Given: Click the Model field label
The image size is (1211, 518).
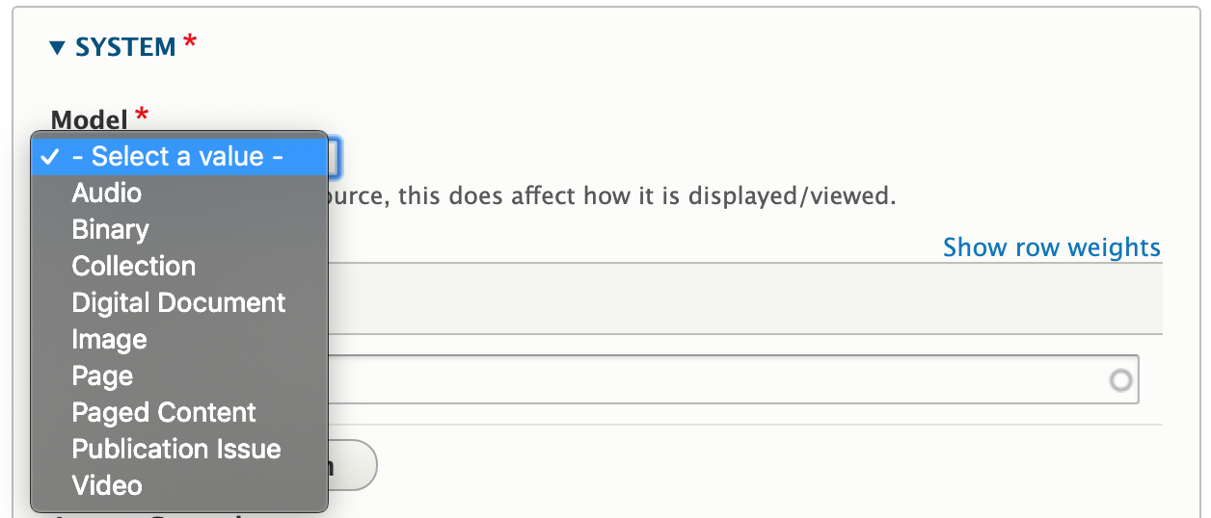Looking at the screenshot, I should click(x=89, y=120).
